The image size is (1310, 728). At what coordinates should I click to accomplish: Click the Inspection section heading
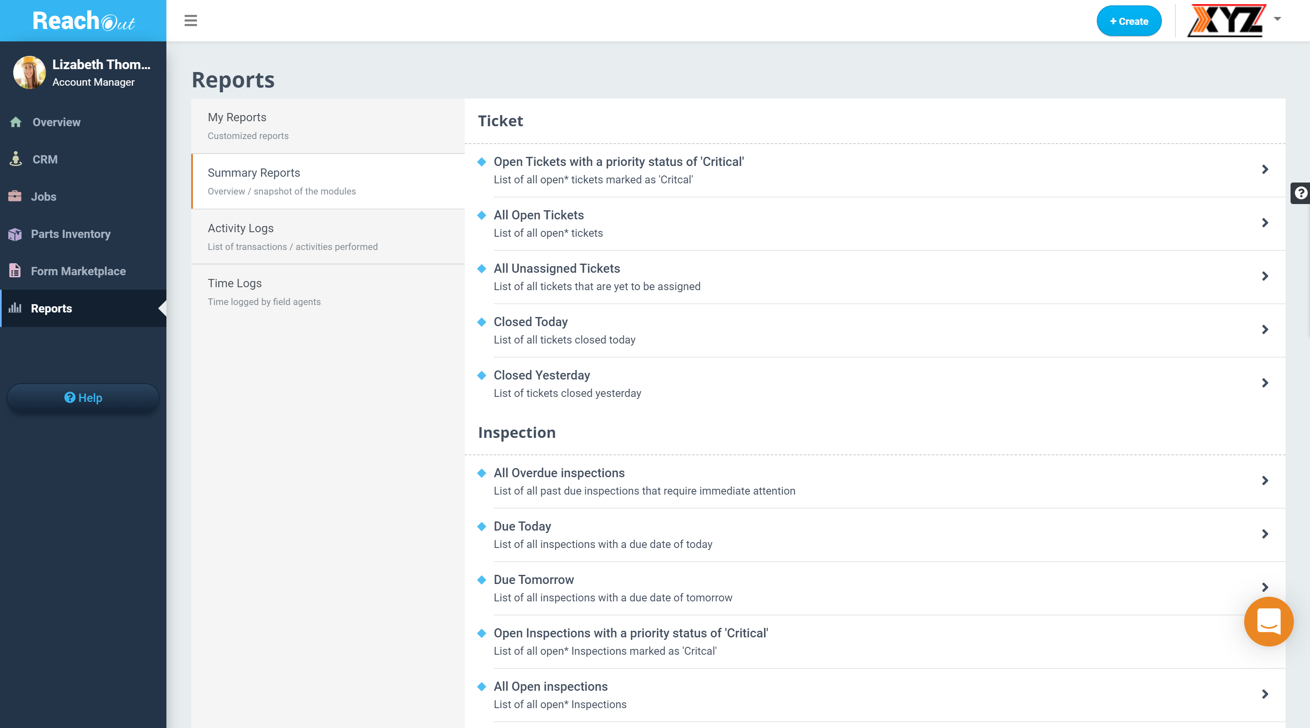click(x=517, y=432)
